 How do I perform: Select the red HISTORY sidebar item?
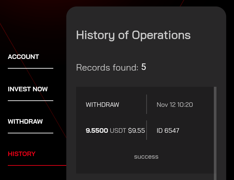[x=22, y=154]
